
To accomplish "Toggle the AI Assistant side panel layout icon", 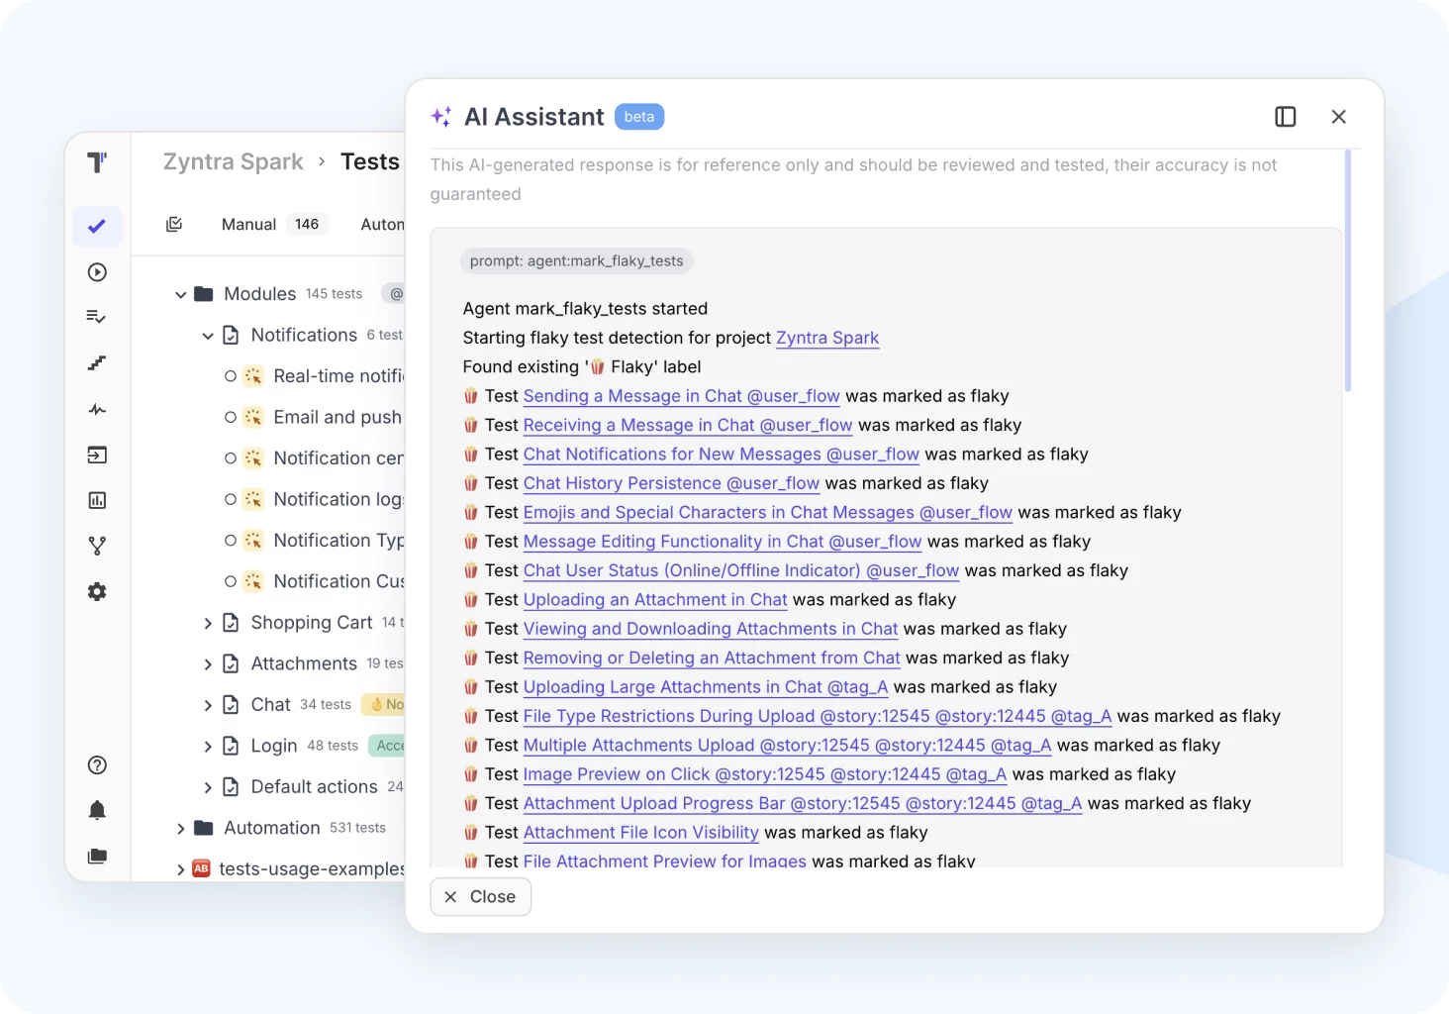I will (1286, 117).
